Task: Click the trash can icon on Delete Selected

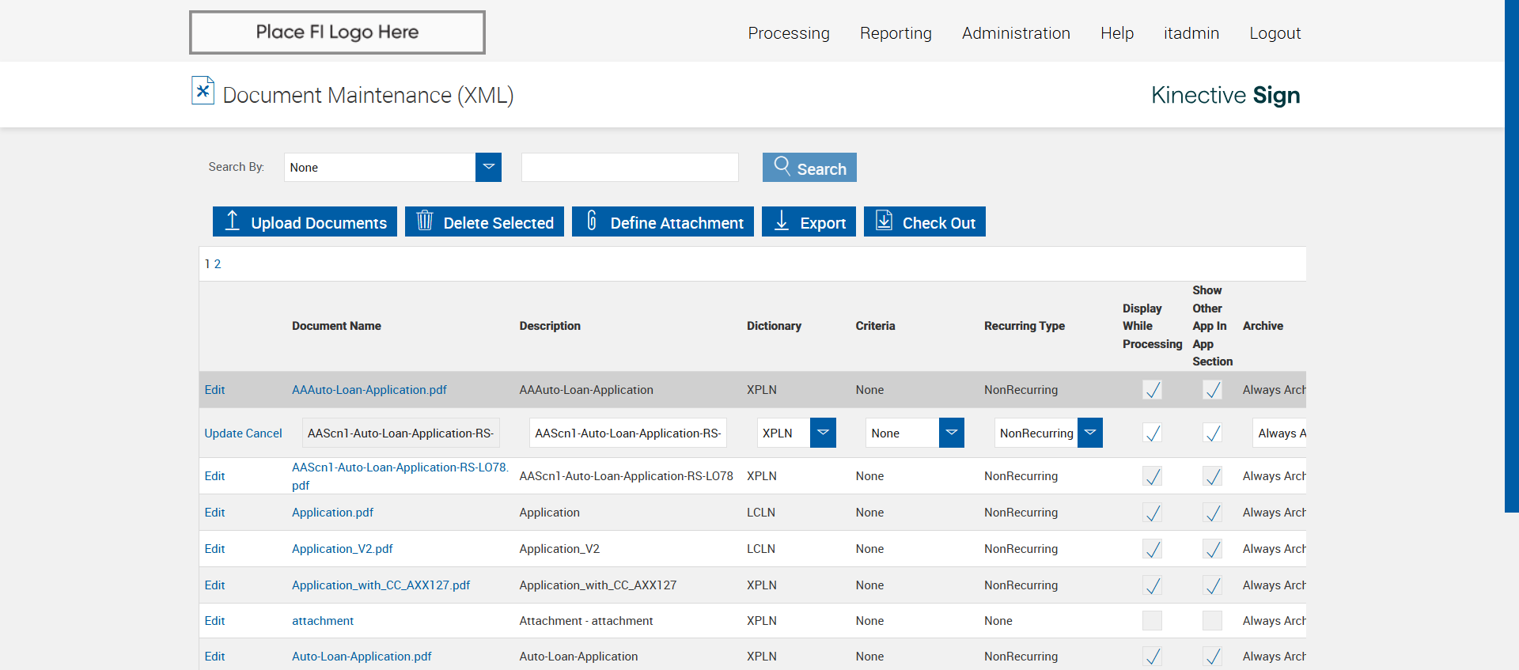Action: tap(425, 221)
